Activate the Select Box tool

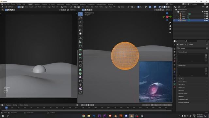(x=80, y=14)
